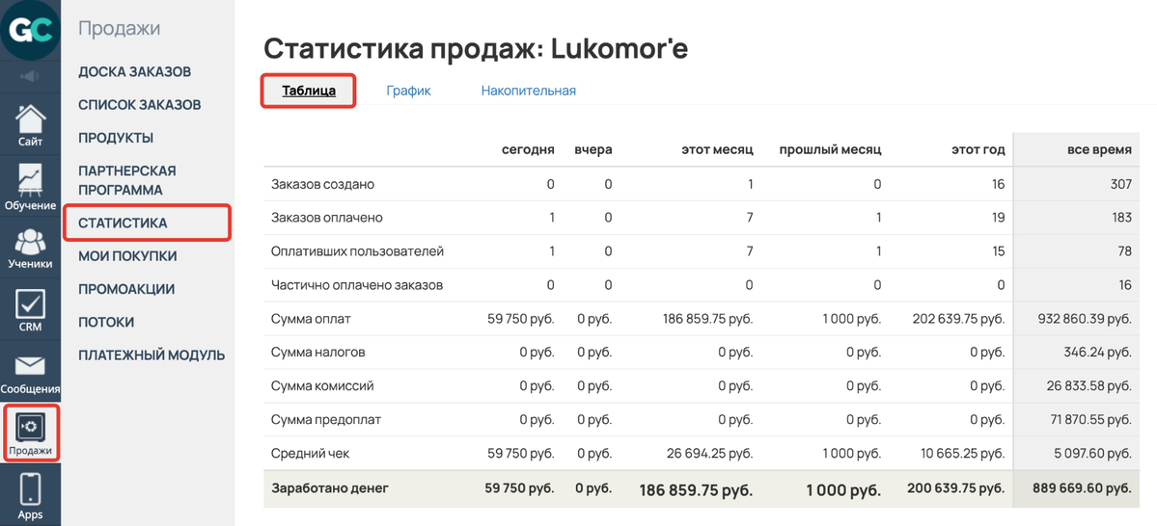
Task: Open Промоакции menu item
Action: tap(126, 290)
